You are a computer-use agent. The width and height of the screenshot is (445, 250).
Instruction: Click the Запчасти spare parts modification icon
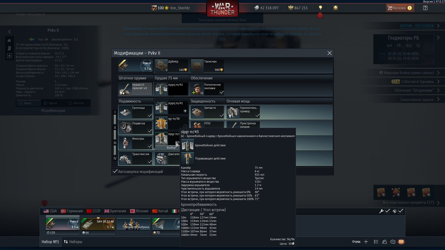coord(197,112)
